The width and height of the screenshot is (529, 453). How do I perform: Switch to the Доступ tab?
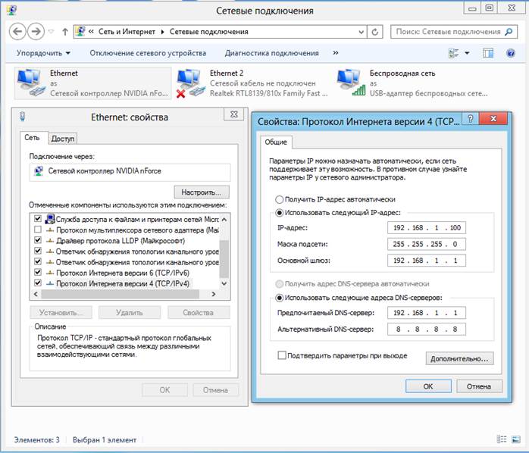tap(63, 139)
